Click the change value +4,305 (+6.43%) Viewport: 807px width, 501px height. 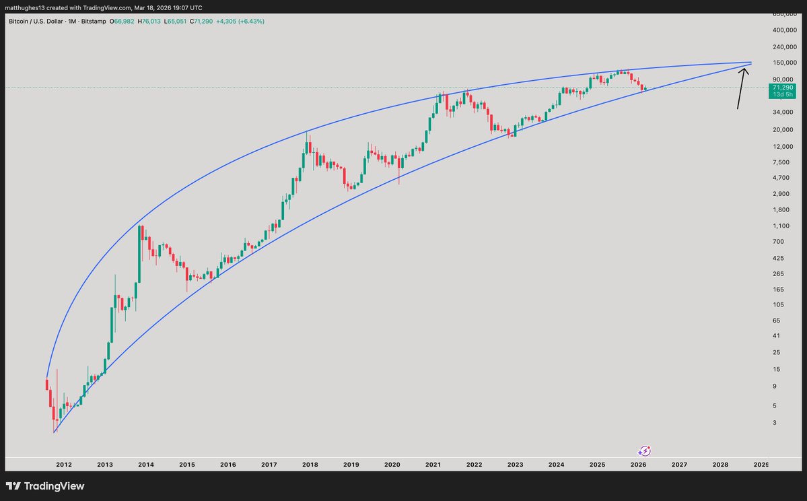coord(240,21)
